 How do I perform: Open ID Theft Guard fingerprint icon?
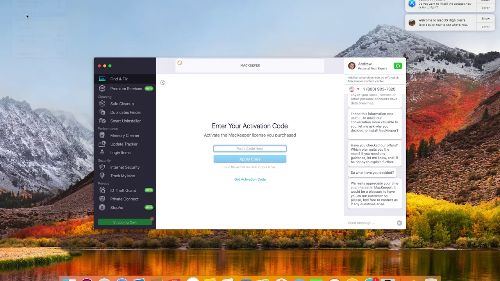point(102,190)
